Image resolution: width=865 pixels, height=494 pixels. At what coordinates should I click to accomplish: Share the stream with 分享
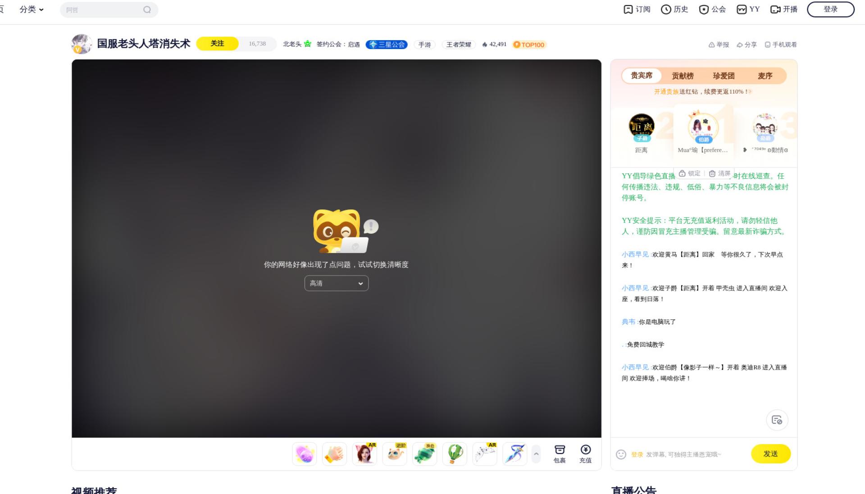[747, 45]
